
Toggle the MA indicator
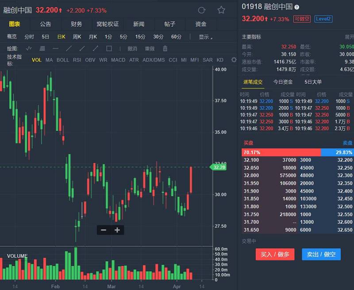pos(49,60)
